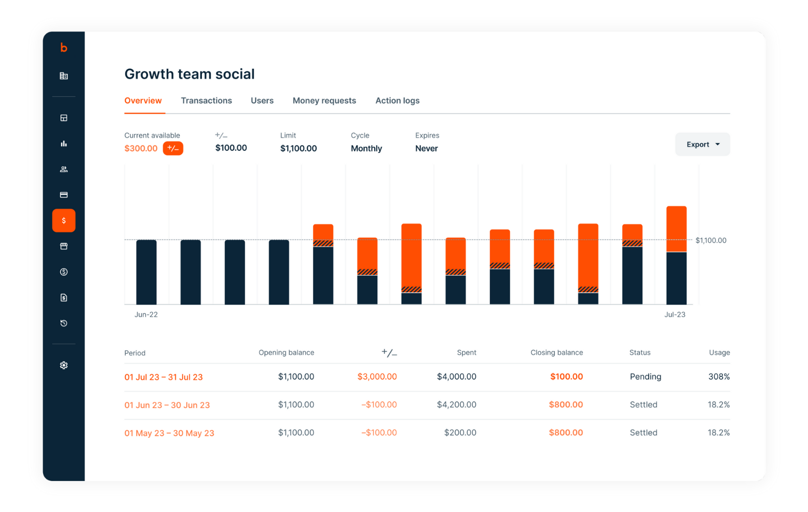
Task: Open period 01 May 23 – 30 May 23
Action: tap(169, 433)
